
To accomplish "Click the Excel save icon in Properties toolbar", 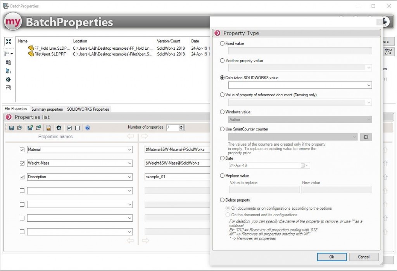I will (30, 128).
